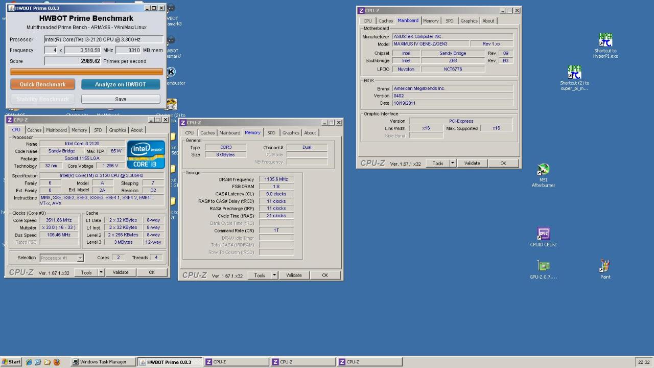Click Core Voltage value 1.296 V

pos(110,166)
